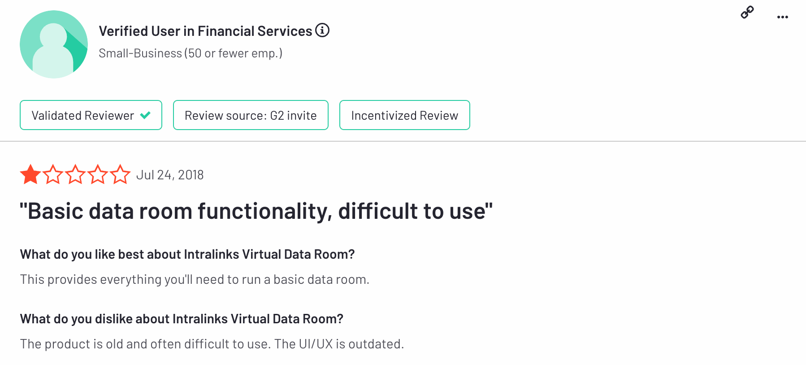Viewport: 806px width, 365px height.
Task: Click the green checkmark in Validated Reviewer
Action: 145,115
